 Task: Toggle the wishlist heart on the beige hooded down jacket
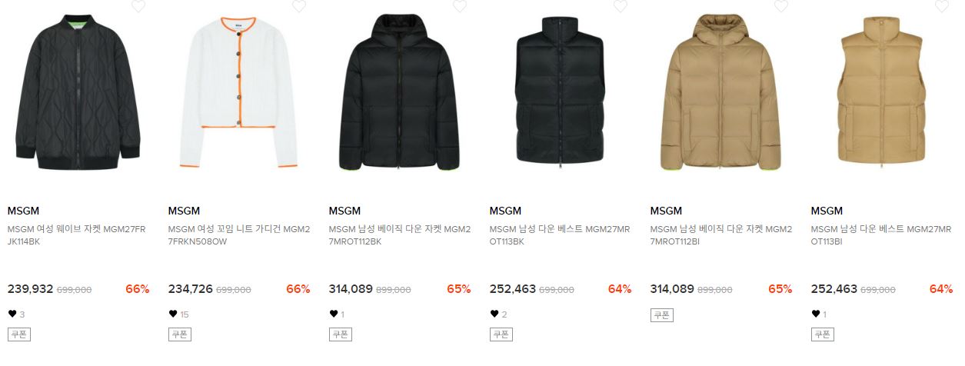[x=781, y=6]
